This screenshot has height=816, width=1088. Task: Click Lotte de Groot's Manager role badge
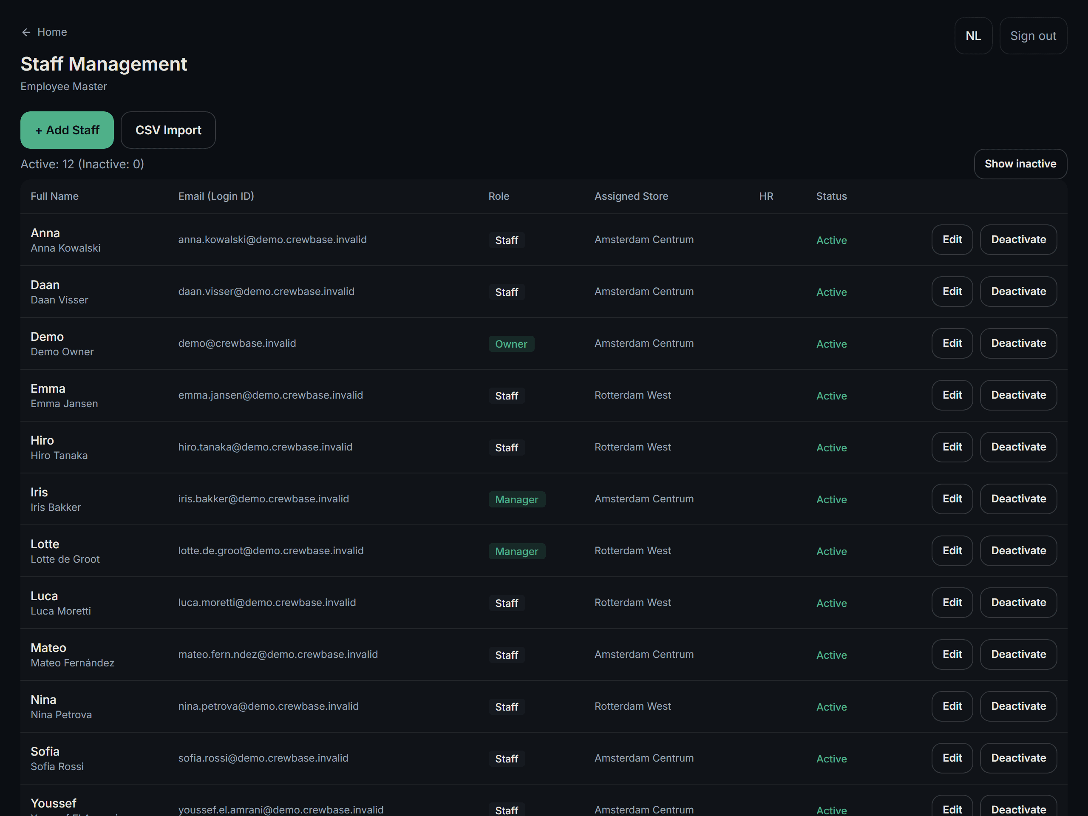point(516,551)
